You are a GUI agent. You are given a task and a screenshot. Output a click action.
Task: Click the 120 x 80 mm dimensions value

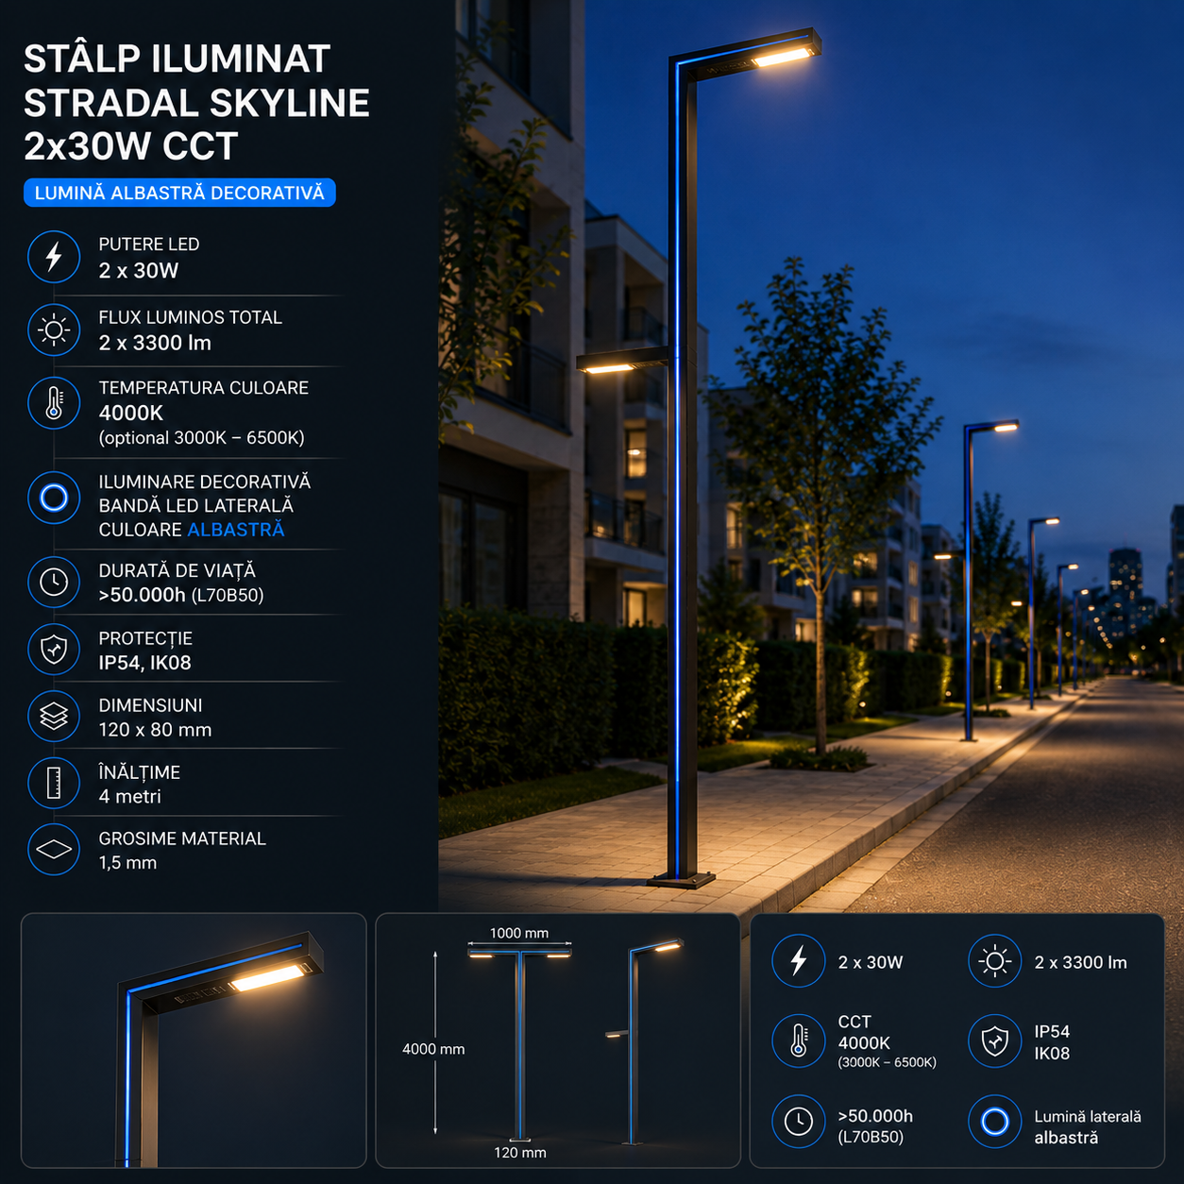(155, 730)
